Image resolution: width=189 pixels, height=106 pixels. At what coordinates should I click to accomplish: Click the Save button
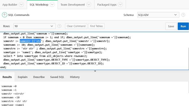(x=171, y=26)
